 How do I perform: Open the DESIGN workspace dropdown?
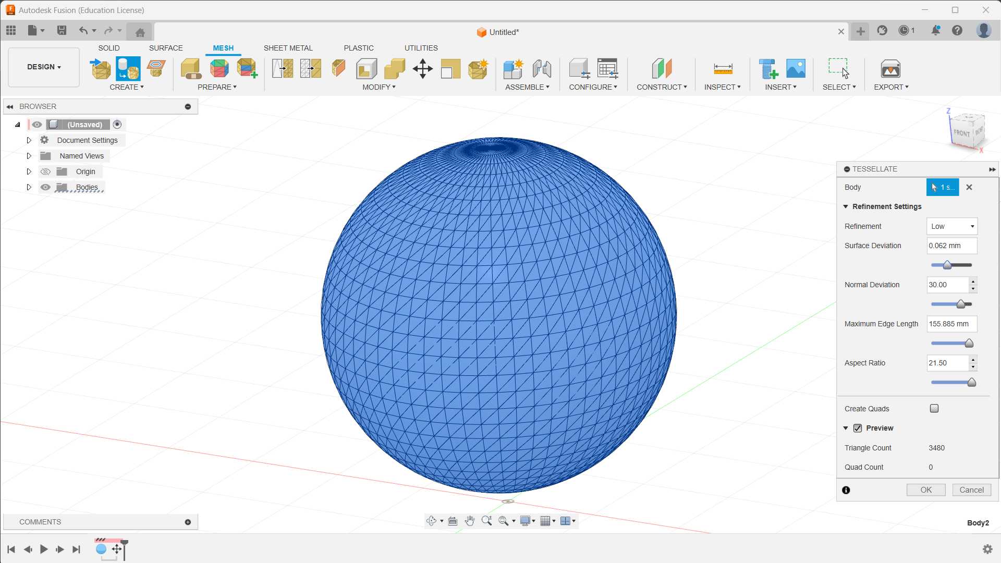tap(44, 67)
